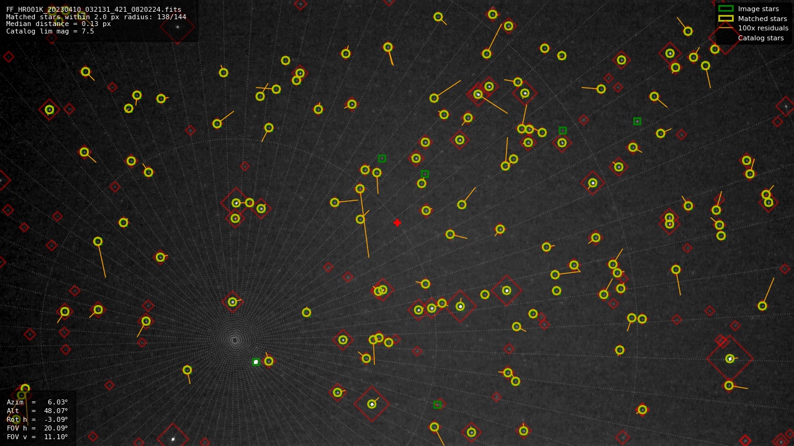
Task: Click the 'Catalog lim mag = 7.5' line
Action: coord(50,31)
